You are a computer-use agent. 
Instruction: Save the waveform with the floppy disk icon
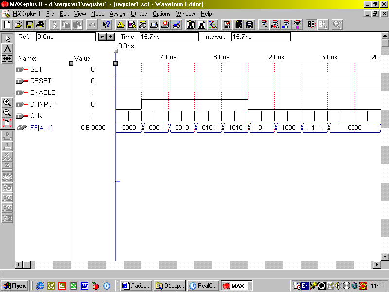29,24
